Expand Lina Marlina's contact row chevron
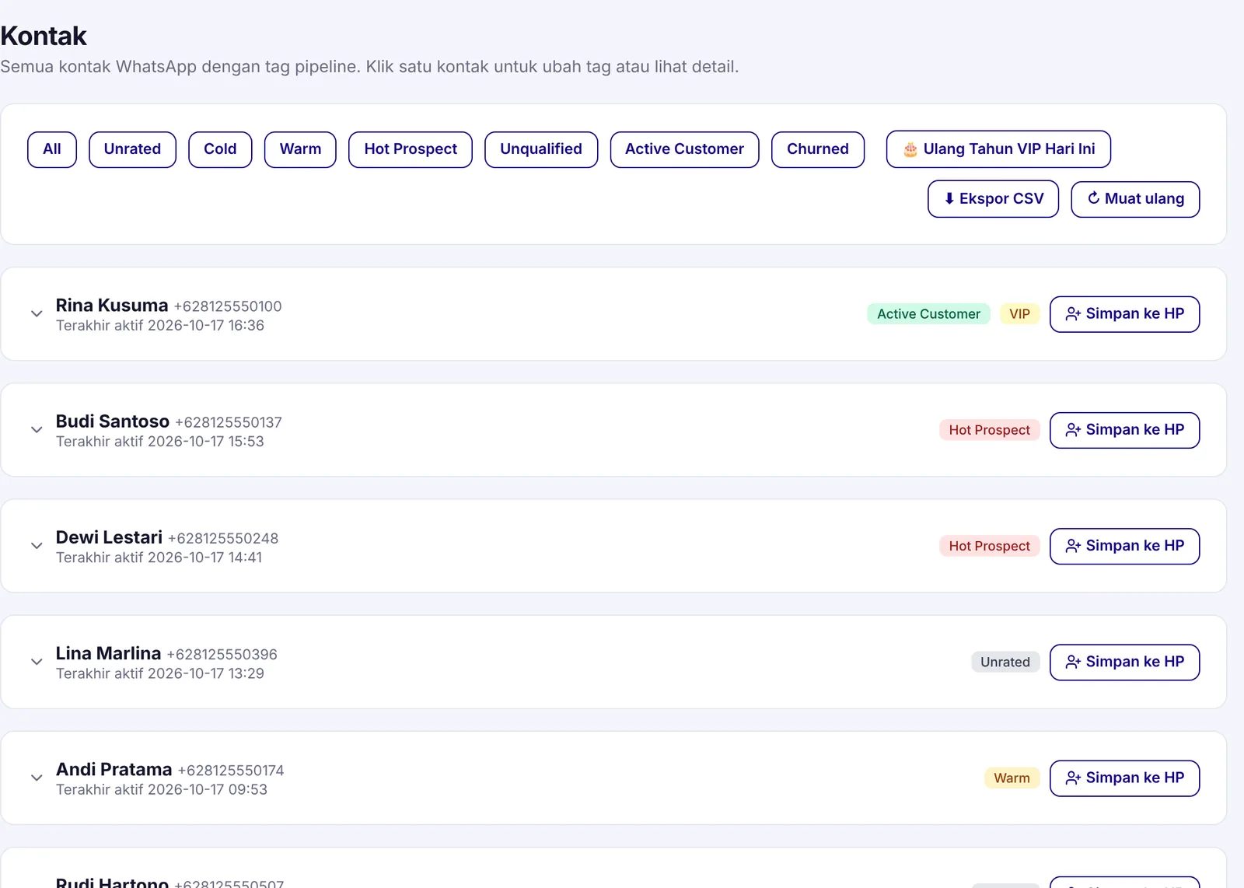The image size is (1244, 888). 37,662
